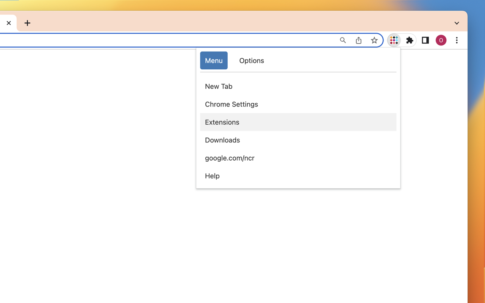Open the Chrome three-dot menu
The image size is (485, 303).
[457, 40]
